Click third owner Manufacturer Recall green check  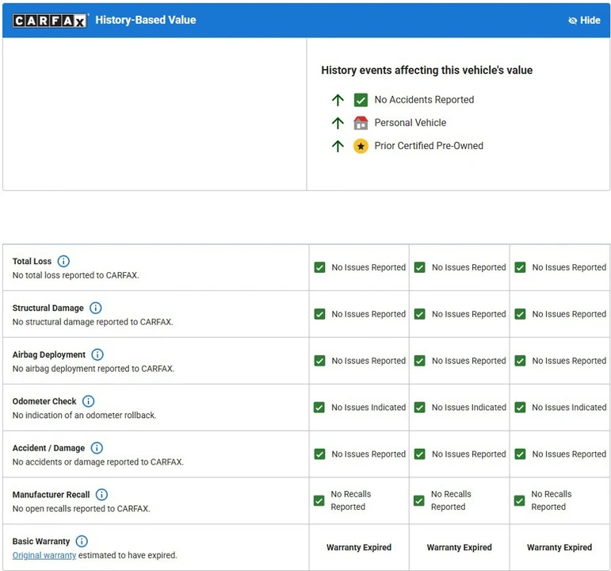click(x=519, y=500)
